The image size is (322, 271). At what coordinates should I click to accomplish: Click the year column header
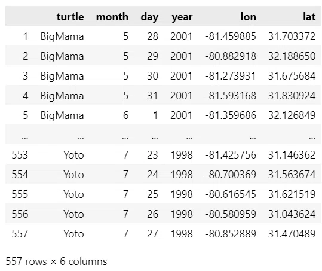[x=182, y=17]
